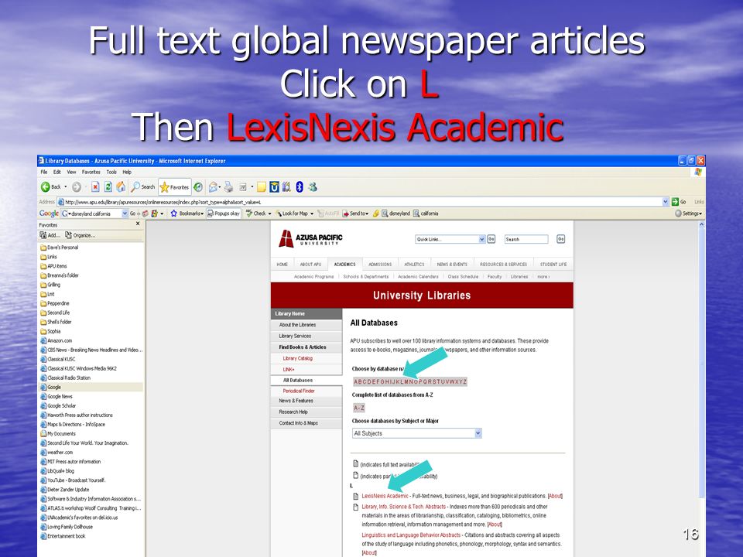Open the Favorites menu
The width and height of the screenshot is (743, 557).
click(x=91, y=172)
